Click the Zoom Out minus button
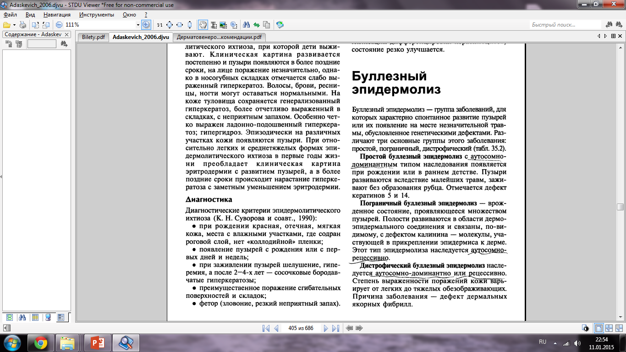This screenshot has height=352, width=626. [59, 25]
